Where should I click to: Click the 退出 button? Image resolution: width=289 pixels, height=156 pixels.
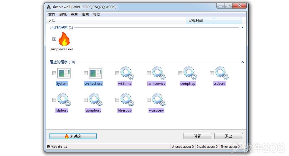pyautogui.click(x=229, y=136)
